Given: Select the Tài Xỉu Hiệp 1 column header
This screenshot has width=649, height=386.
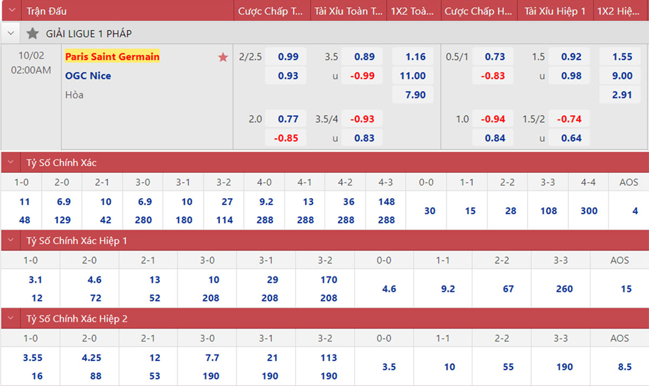Looking at the screenshot, I should (555, 11).
